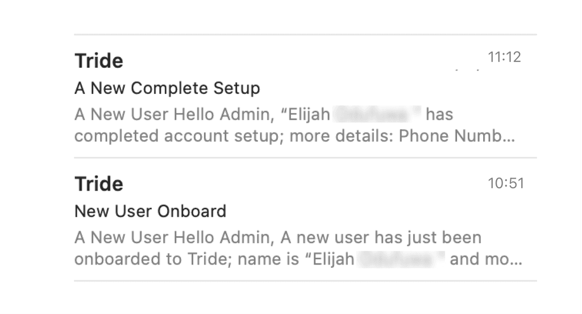The width and height of the screenshot is (582, 314).
Task: Select the "A New Complete Setup" subject line
Action: (x=167, y=88)
